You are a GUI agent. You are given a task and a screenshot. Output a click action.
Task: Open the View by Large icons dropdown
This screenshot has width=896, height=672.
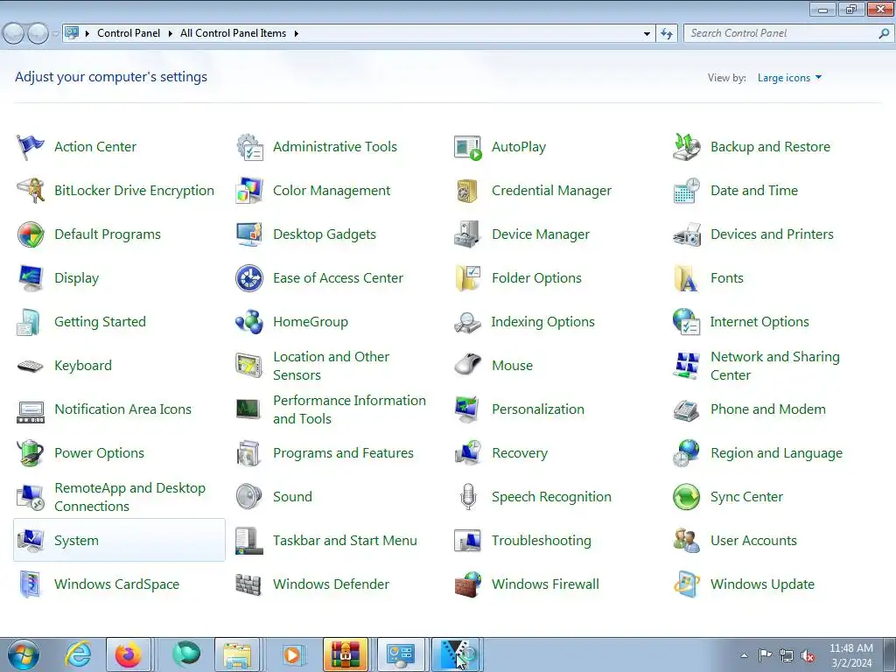tap(789, 78)
